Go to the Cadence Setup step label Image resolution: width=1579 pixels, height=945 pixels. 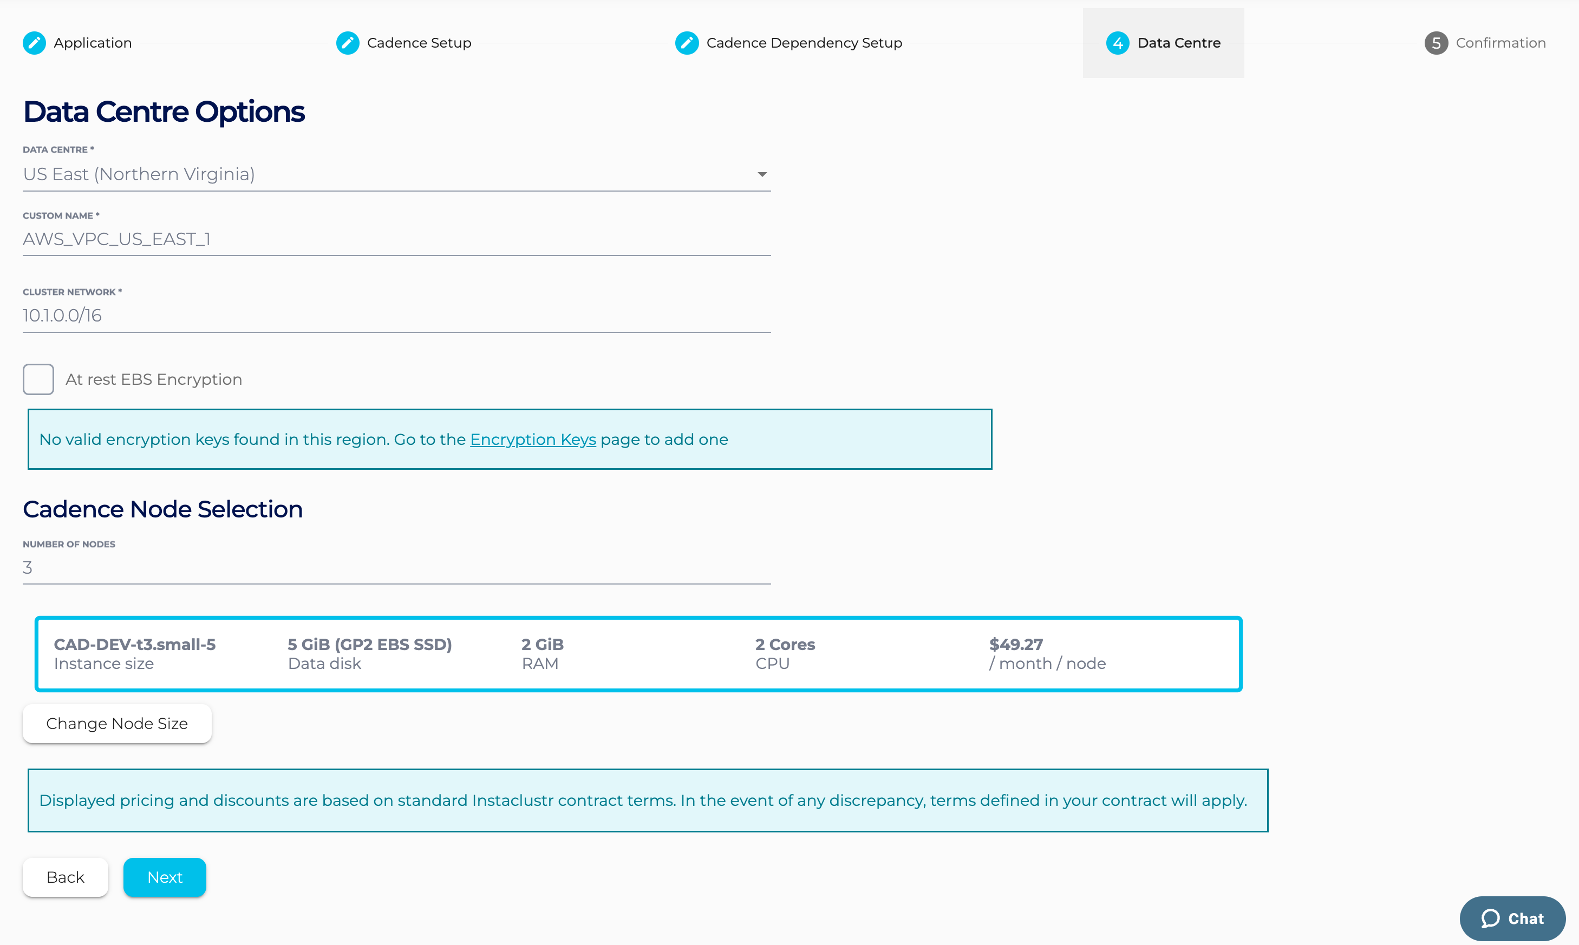click(419, 43)
